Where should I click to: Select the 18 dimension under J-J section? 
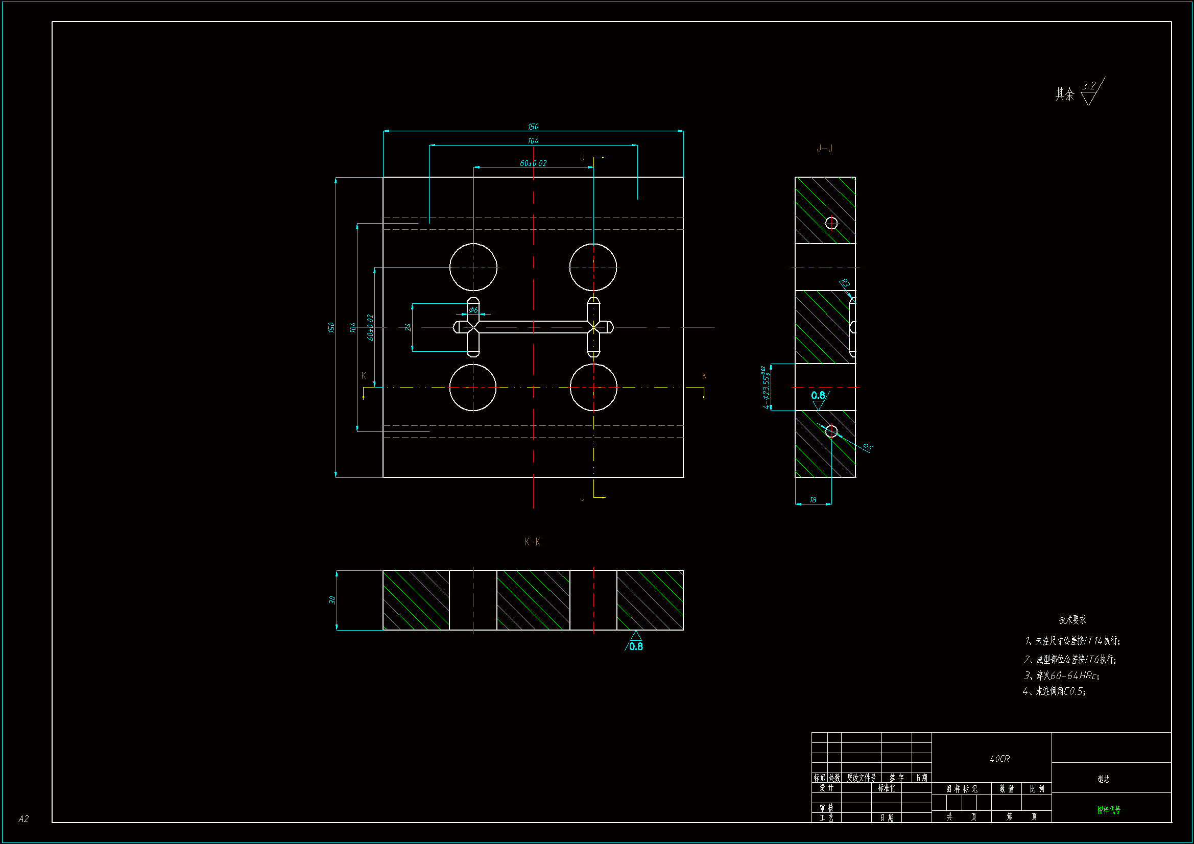(813, 500)
